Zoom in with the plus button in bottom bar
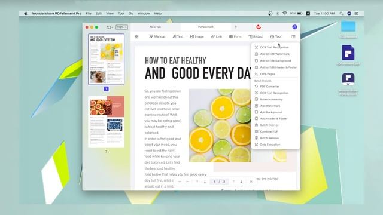Image resolution: width=383 pixels, height=215 pixels. tap(180, 182)
